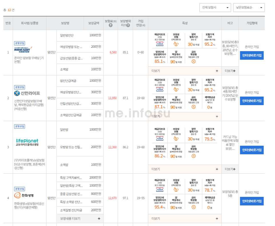Click 생명보험 badge in 신한라이프 row

[20, 87]
